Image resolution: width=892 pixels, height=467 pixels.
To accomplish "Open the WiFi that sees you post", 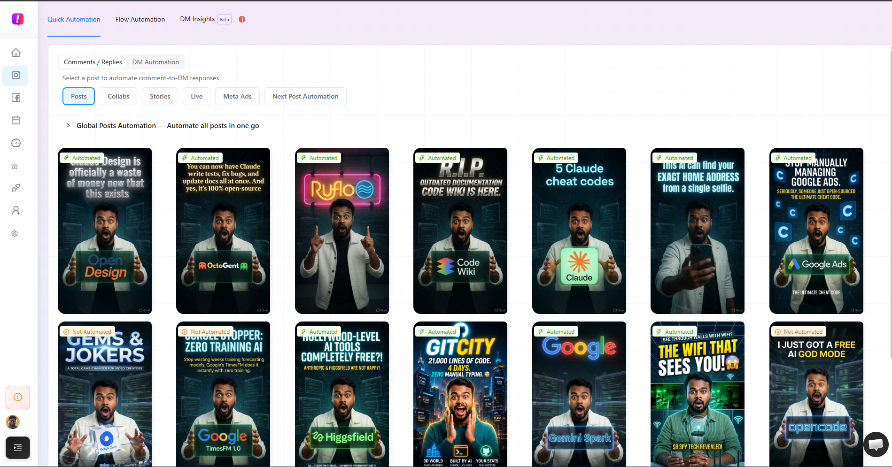I will (698, 394).
